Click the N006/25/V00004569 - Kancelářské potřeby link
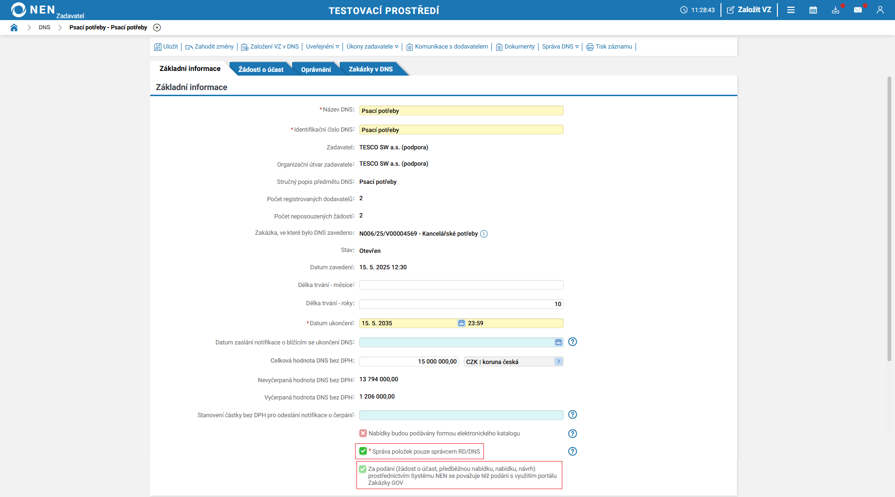This screenshot has height=497, width=895. pos(419,234)
